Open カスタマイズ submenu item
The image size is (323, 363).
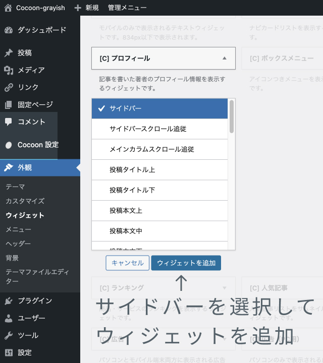click(x=25, y=201)
